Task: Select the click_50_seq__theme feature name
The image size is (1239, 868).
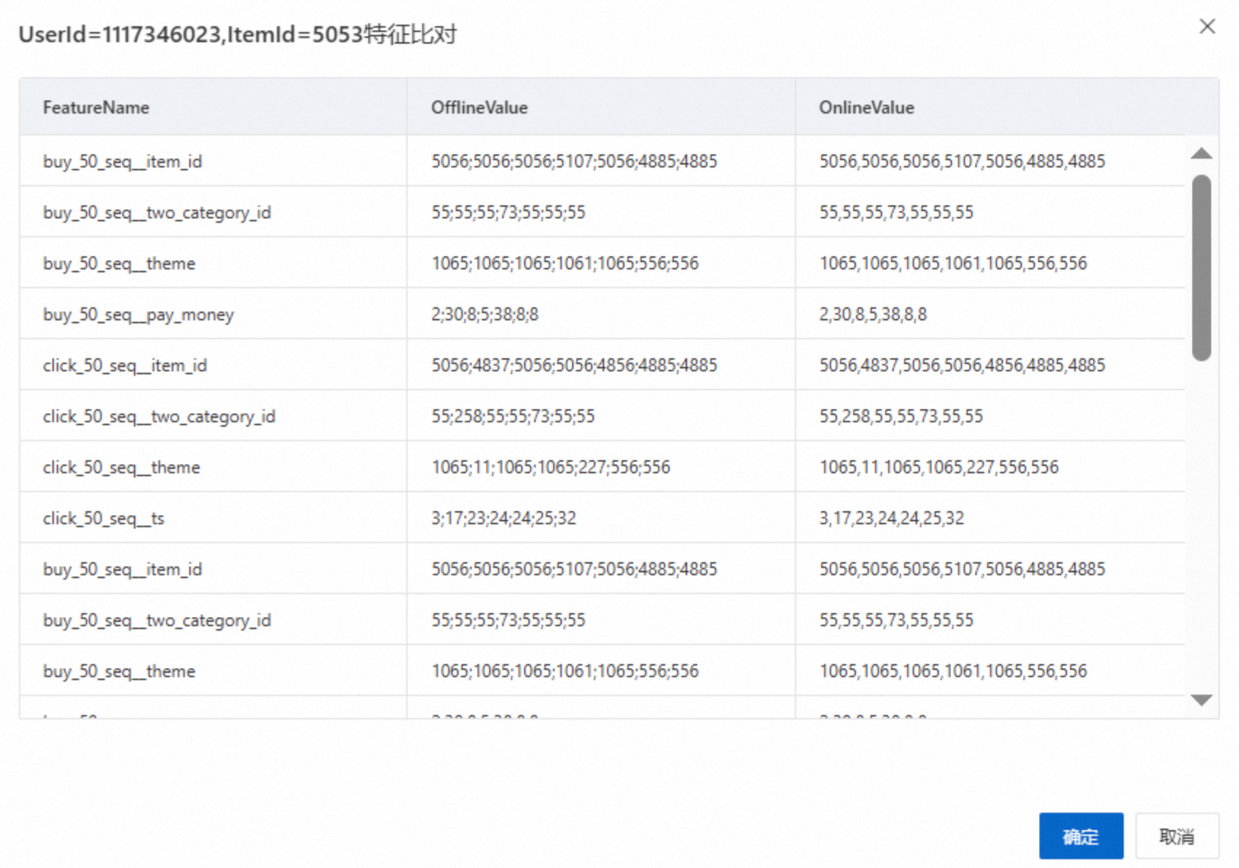Action: click(x=122, y=467)
